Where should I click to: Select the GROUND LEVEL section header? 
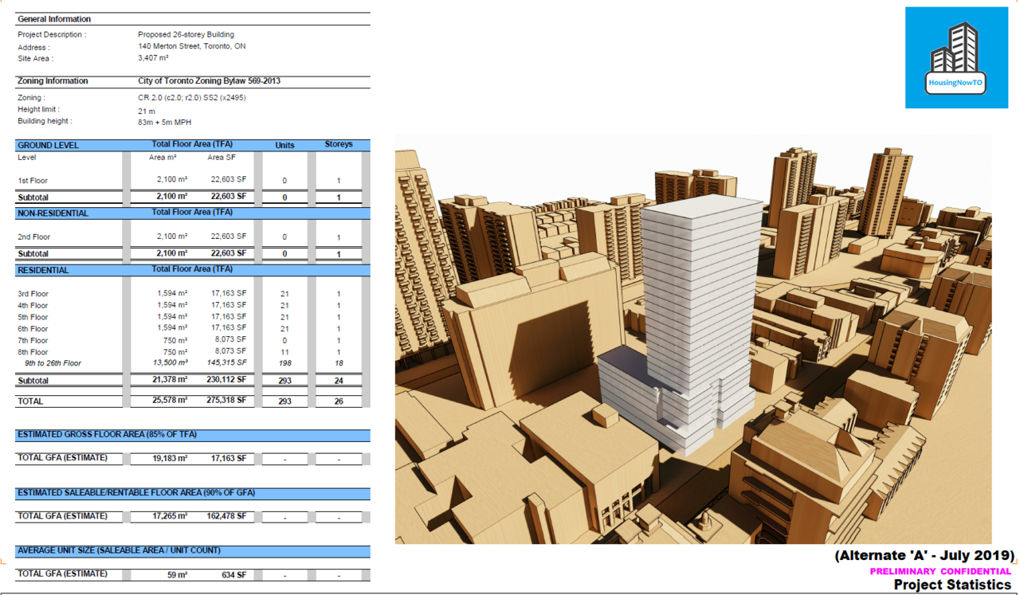coord(48,146)
